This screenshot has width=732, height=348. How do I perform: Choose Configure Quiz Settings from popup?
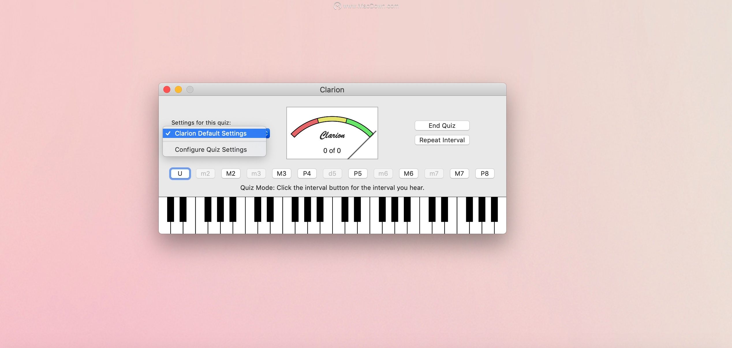214,149
